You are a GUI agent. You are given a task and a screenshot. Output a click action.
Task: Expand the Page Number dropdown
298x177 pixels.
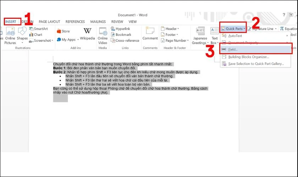(x=175, y=40)
